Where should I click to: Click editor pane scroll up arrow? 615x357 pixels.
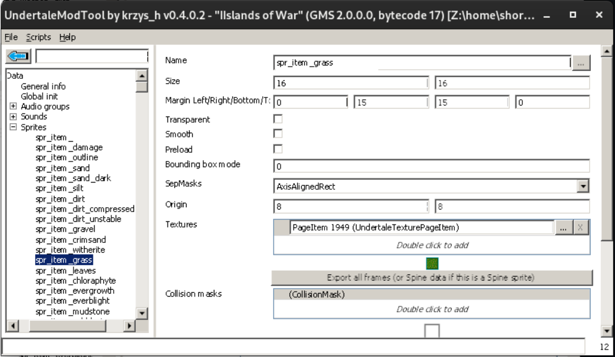pos(607,51)
